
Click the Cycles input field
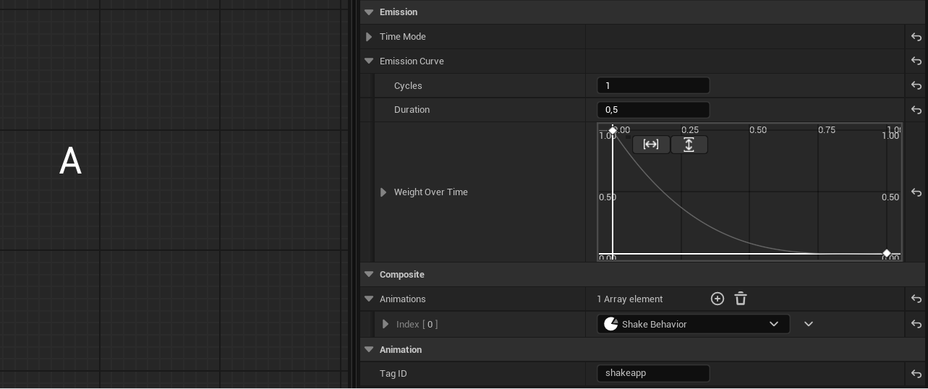[653, 85]
